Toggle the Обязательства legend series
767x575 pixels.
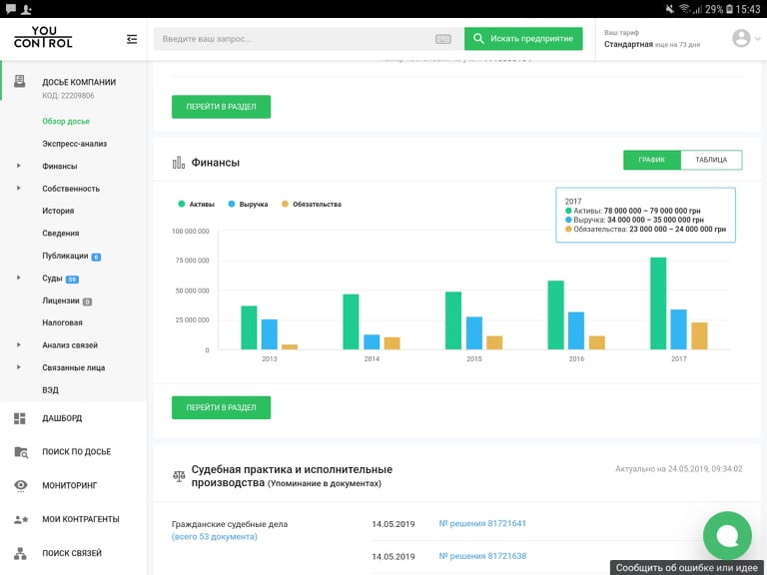[x=312, y=204]
